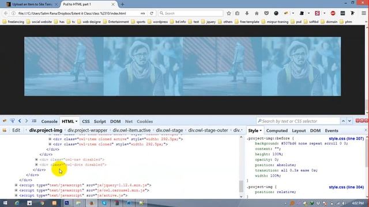Viewport: 369px width, 207px height.
Task: Switch to the Console panel
Action: (x=49, y=121)
